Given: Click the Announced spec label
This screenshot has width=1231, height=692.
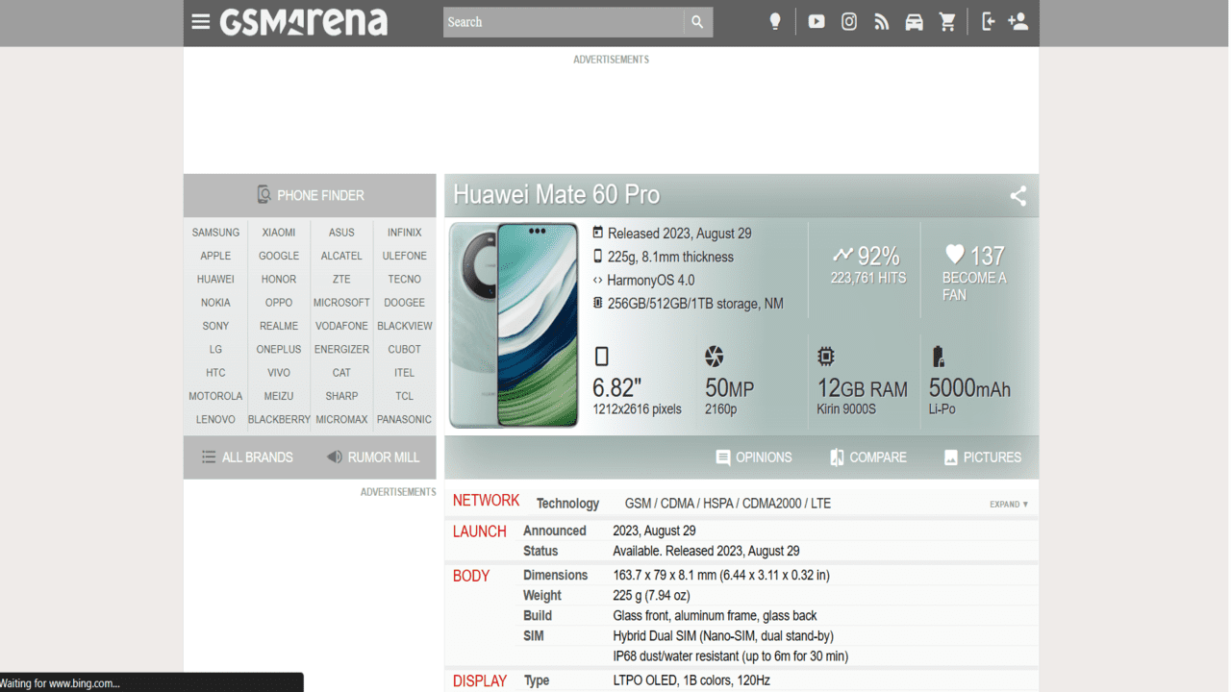Looking at the screenshot, I should pos(554,531).
